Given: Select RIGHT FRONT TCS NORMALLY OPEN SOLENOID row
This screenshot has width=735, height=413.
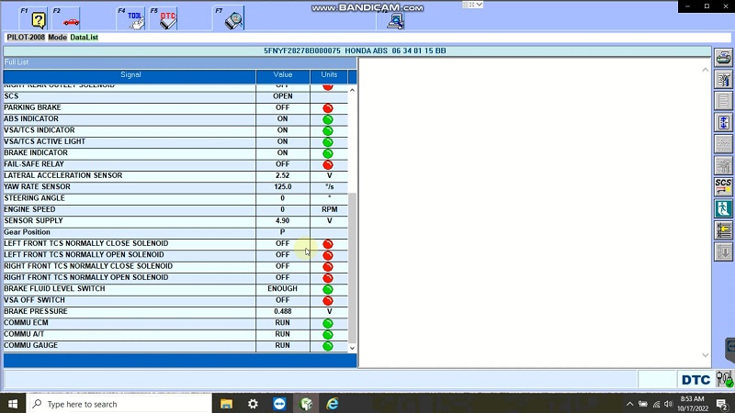Looking at the screenshot, I should tap(175, 277).
